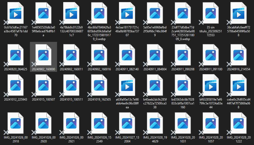Click highlighted image icon 20240902_160000
The image size is (254, 145).
43,55
